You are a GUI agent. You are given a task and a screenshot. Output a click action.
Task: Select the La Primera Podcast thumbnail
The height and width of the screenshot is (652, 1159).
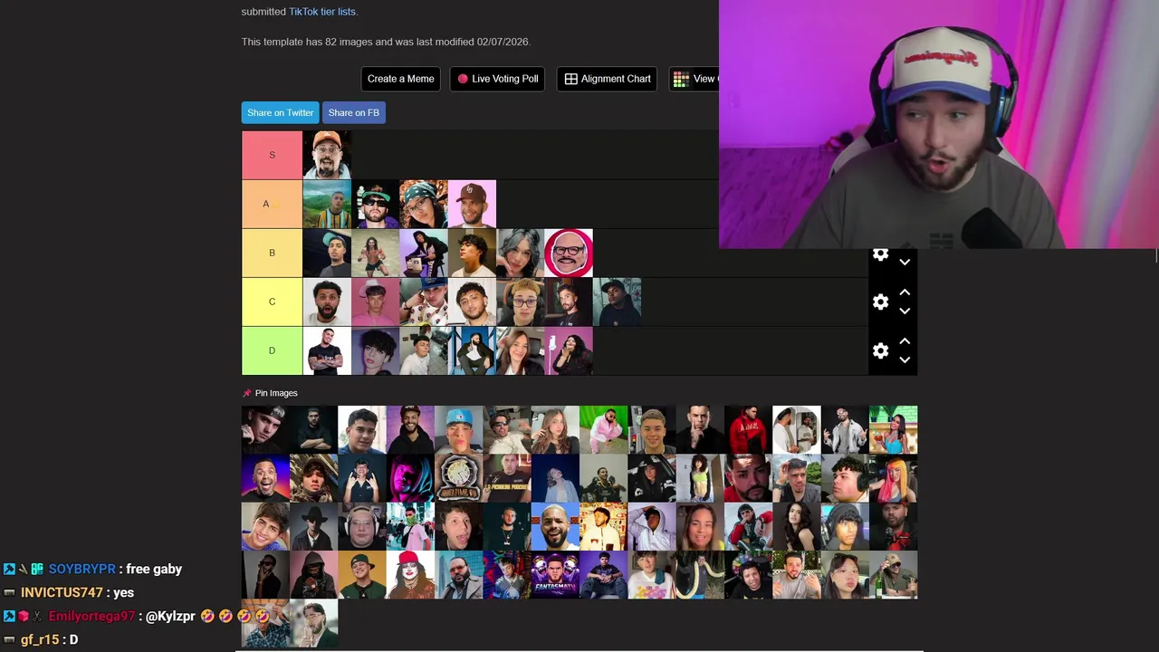pos(507,478)
